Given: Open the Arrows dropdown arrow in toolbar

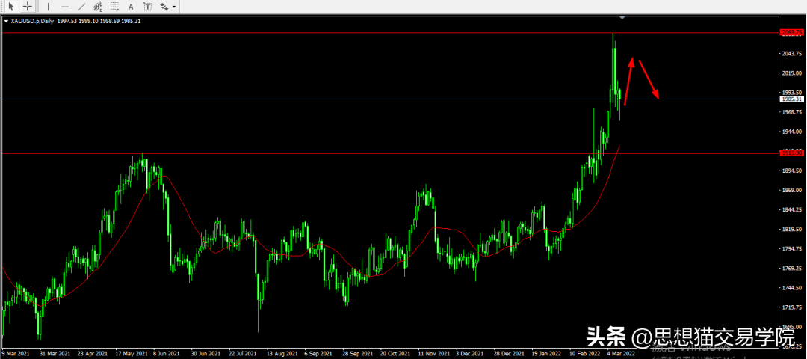Looking at the screenshot, I should (174, 7).
